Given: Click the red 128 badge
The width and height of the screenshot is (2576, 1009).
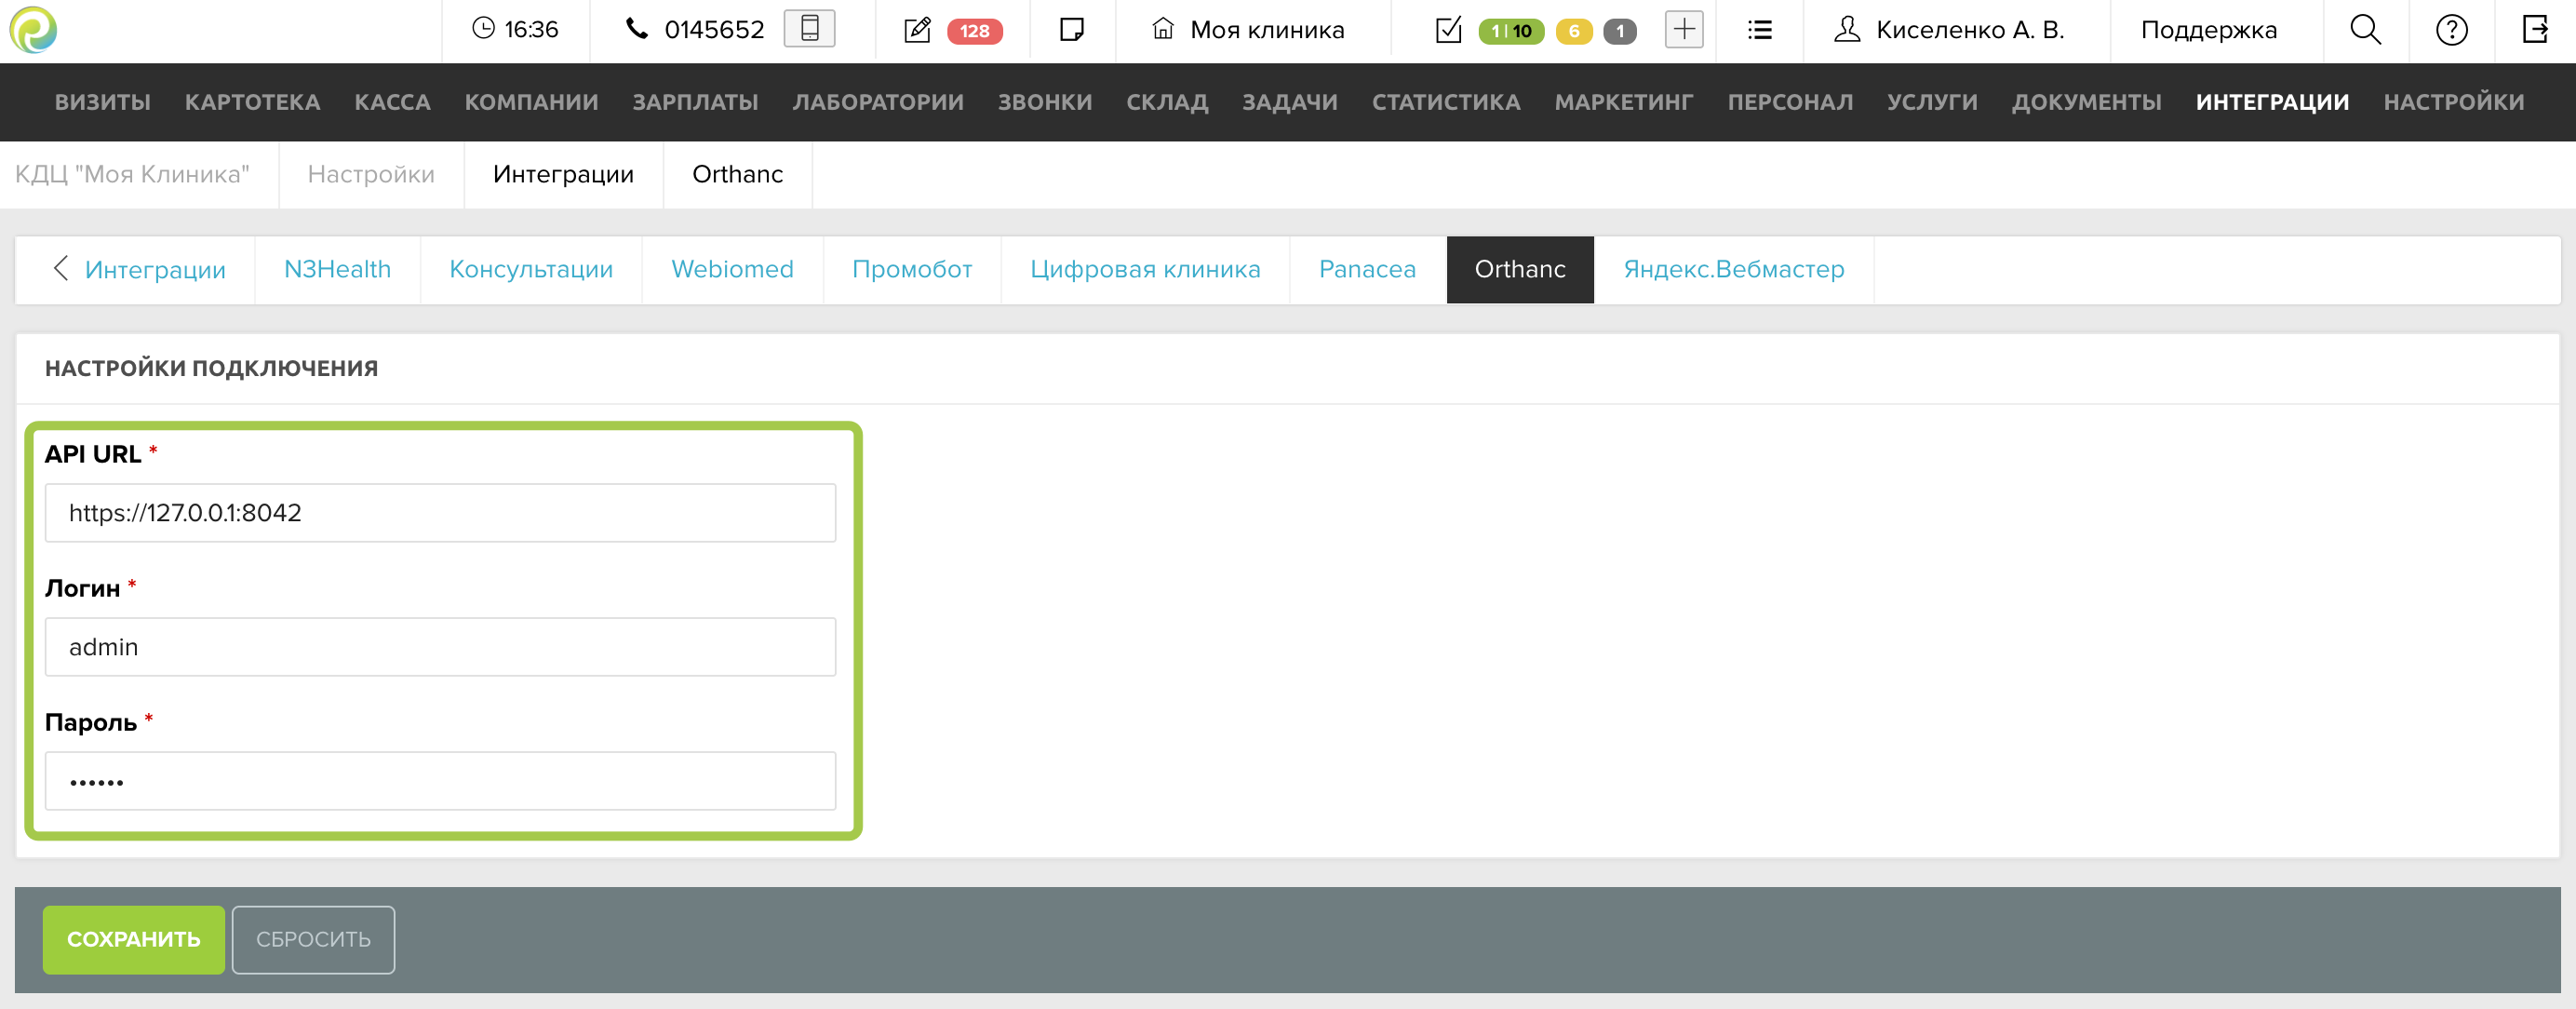Looking at the screenshot, I should pyautogui.click(x=974, y=31).
